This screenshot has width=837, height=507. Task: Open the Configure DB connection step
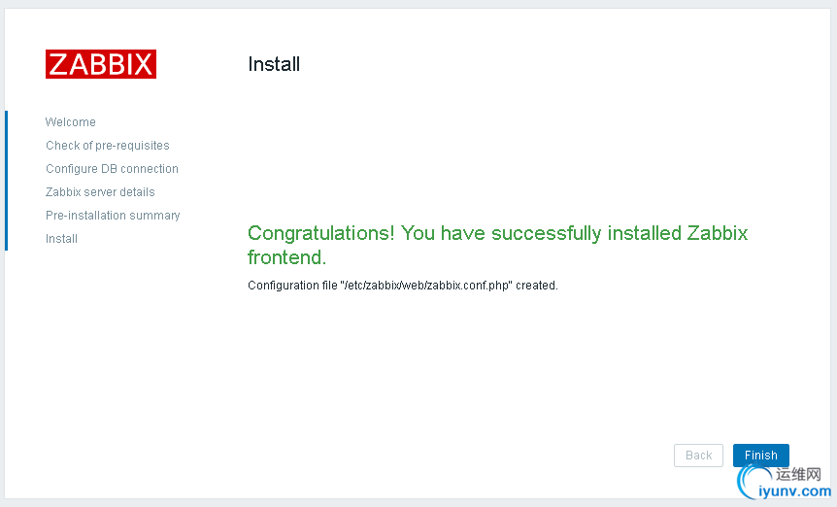[x=112, y=169]
